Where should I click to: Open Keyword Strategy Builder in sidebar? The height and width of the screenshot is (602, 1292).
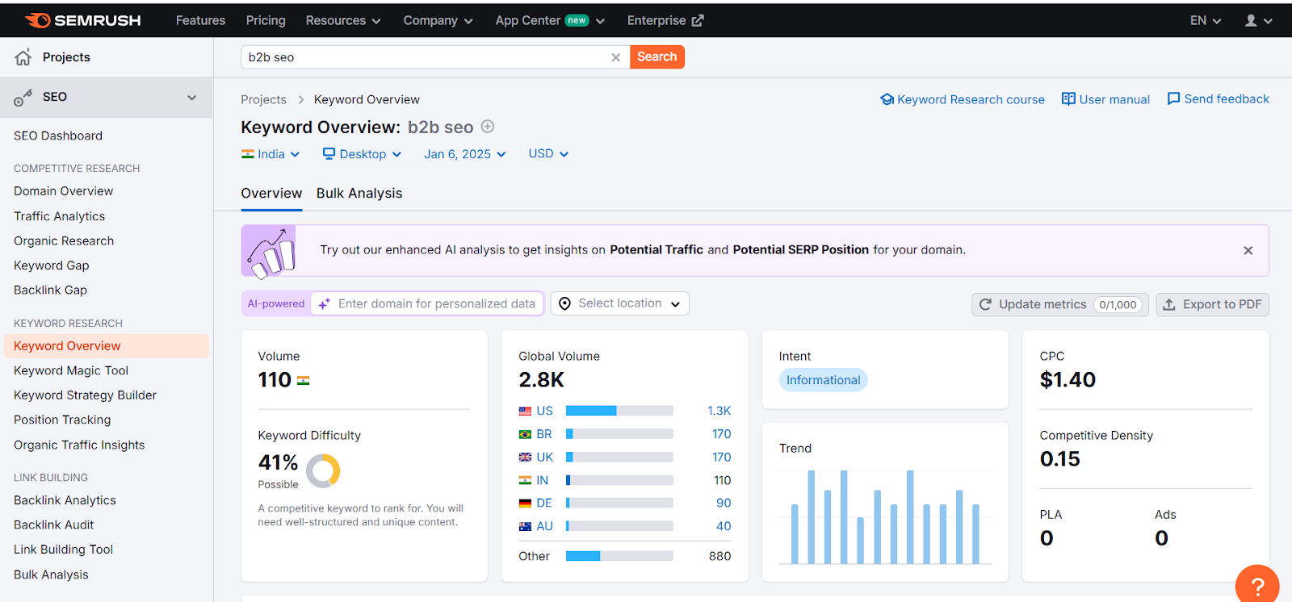coord(85,395)
